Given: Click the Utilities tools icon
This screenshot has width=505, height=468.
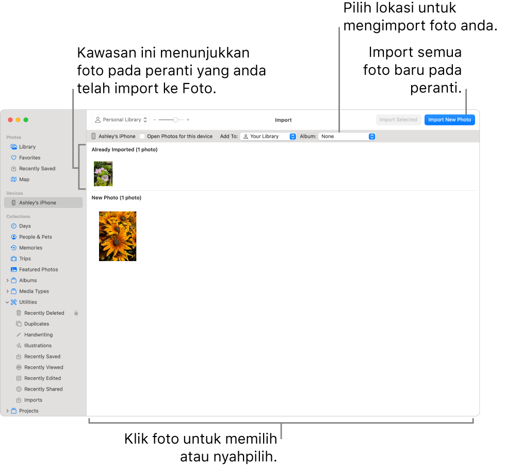Looking at the screenshot, I should (x=13, y=302).
